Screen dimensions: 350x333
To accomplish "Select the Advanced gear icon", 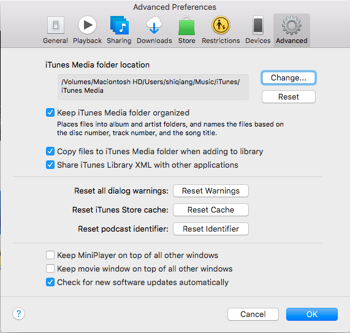I will click(x=292, y=25).
